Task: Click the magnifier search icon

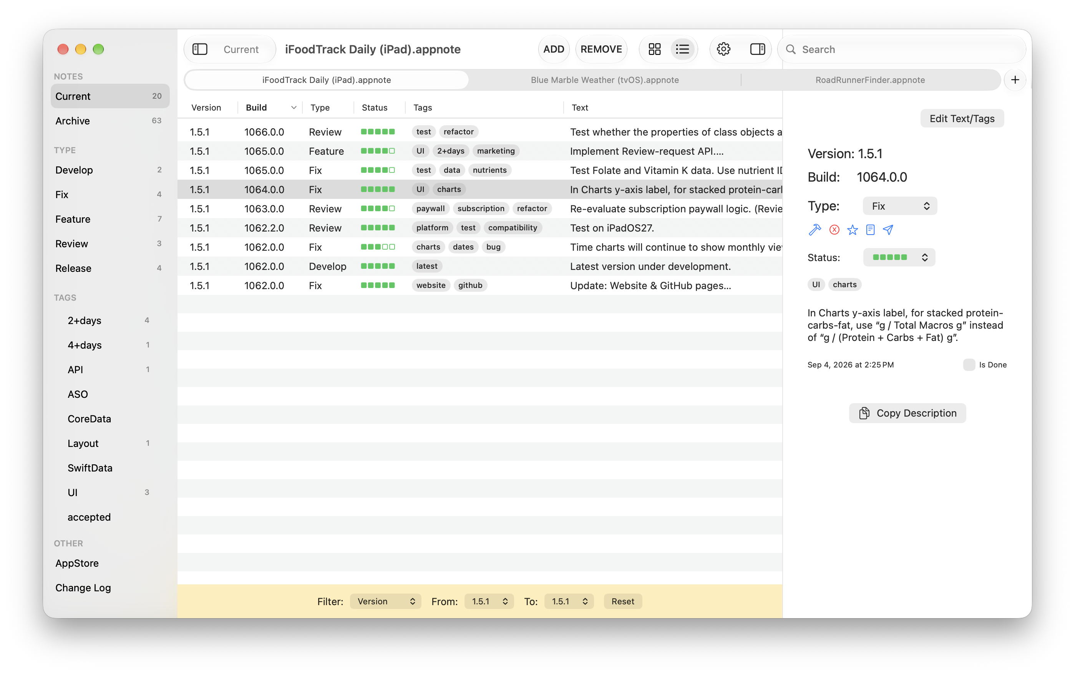Action: [791, 49]
